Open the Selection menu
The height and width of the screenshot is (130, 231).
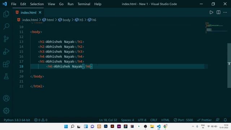(37, 4)
